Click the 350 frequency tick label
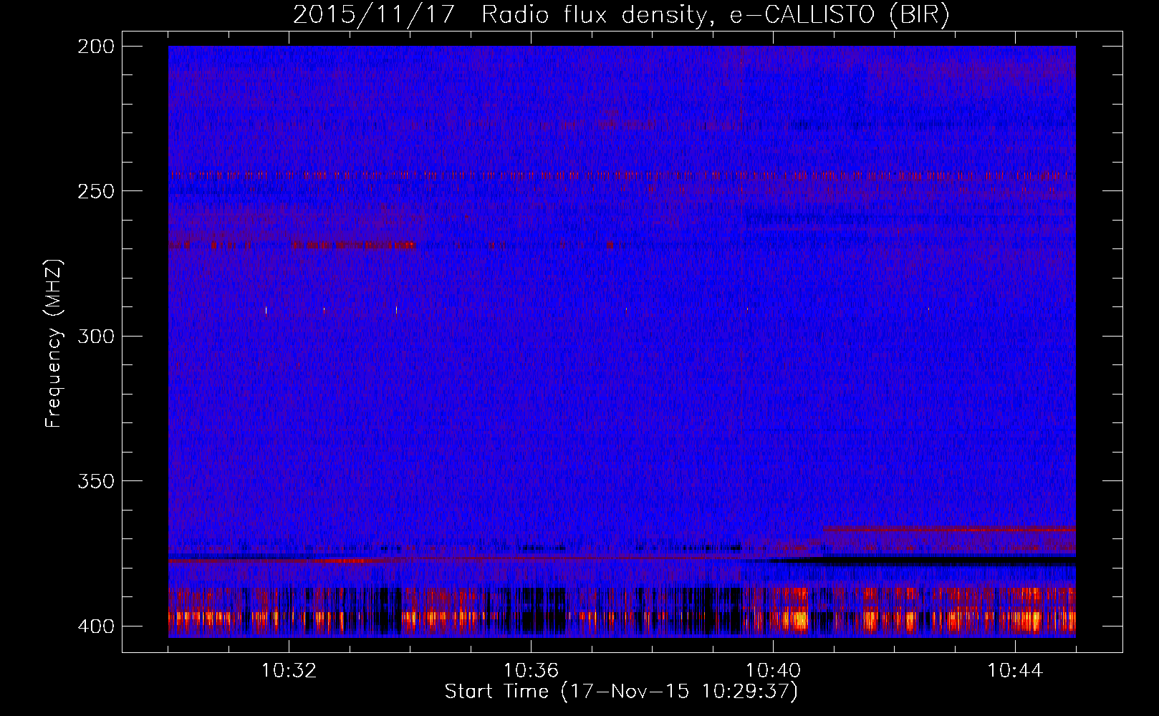 (x=96, y=480)
